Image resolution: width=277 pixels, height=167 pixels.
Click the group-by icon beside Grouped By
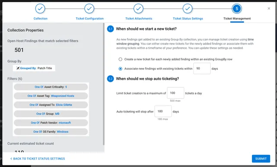18,68
